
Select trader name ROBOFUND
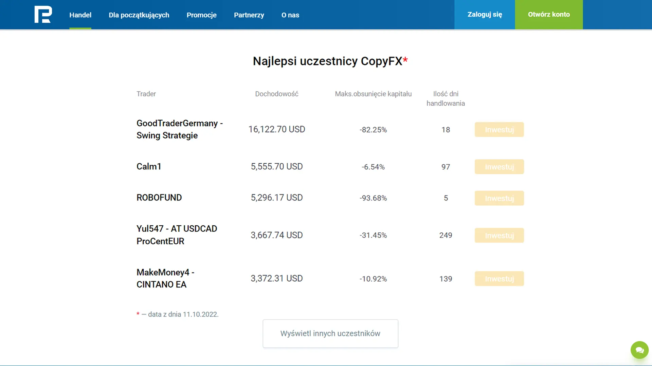159,198
